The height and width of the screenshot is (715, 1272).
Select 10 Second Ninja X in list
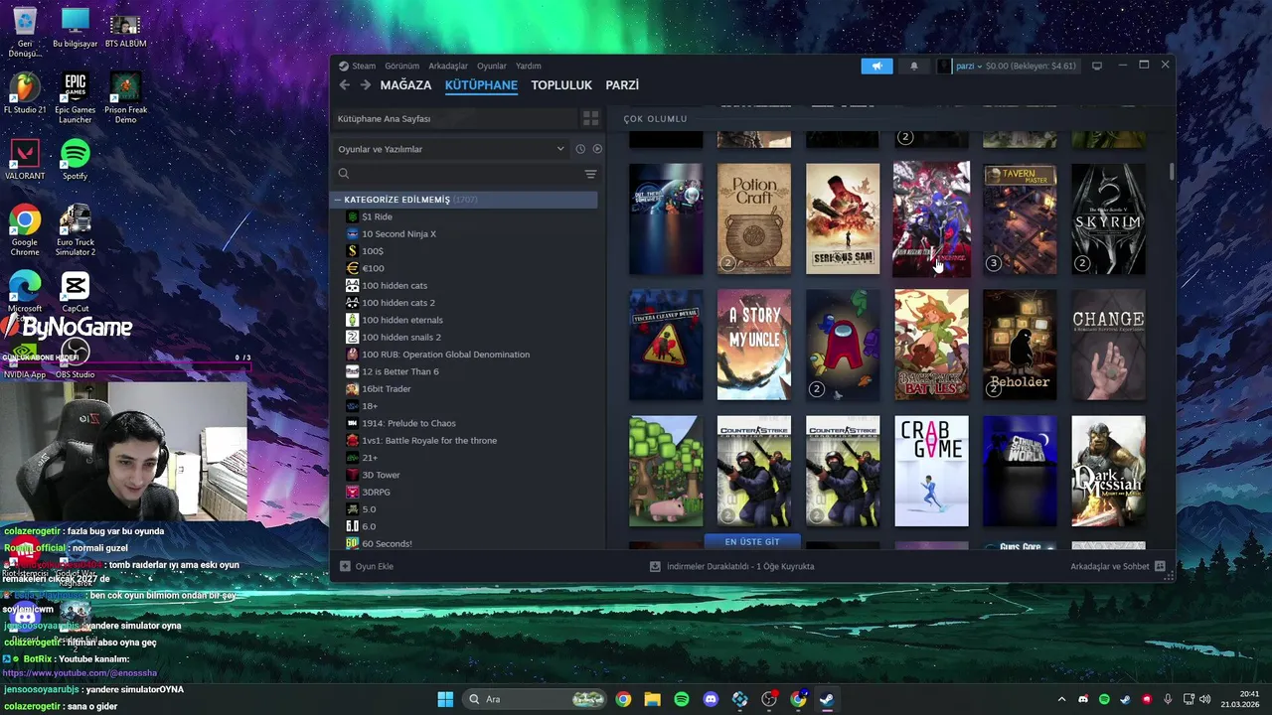coord(398,233)
